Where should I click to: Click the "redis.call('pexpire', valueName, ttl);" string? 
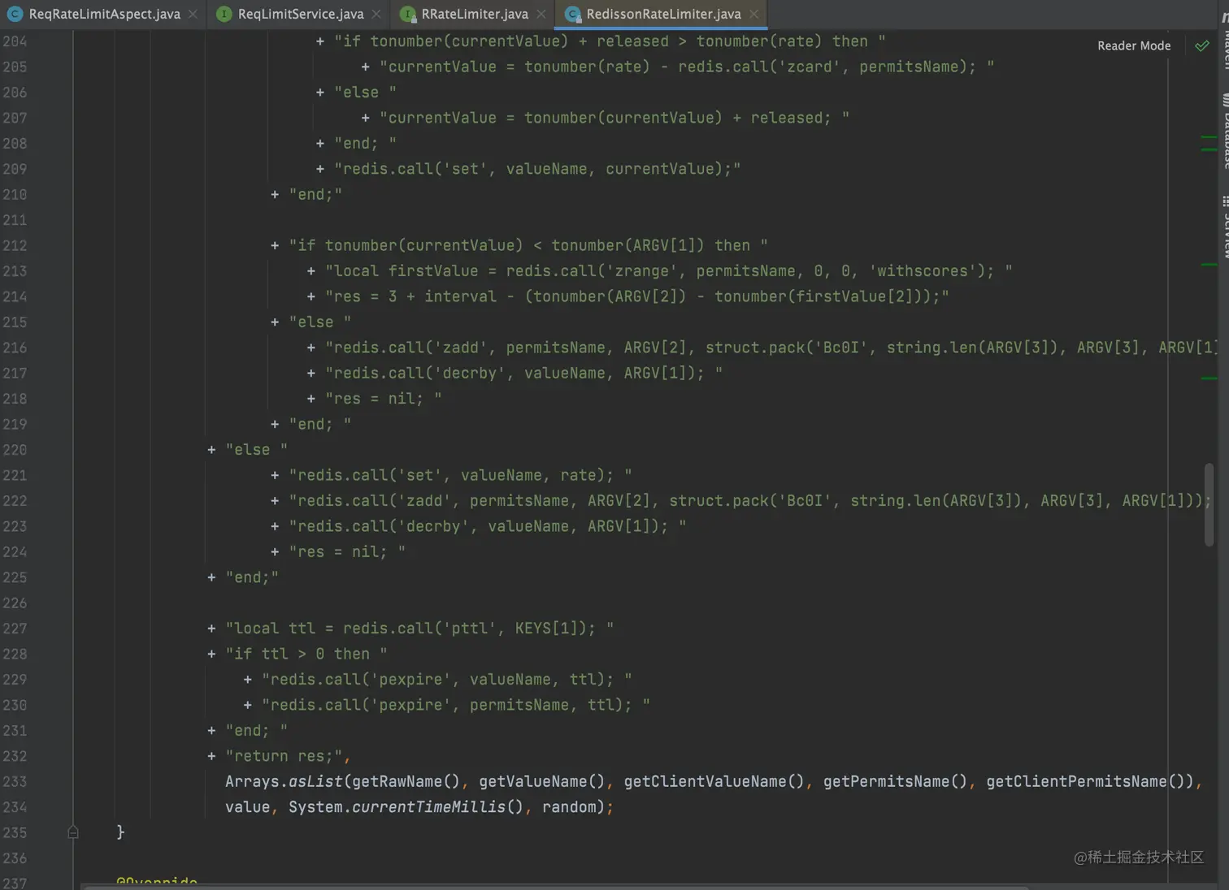tap(446, 680)
